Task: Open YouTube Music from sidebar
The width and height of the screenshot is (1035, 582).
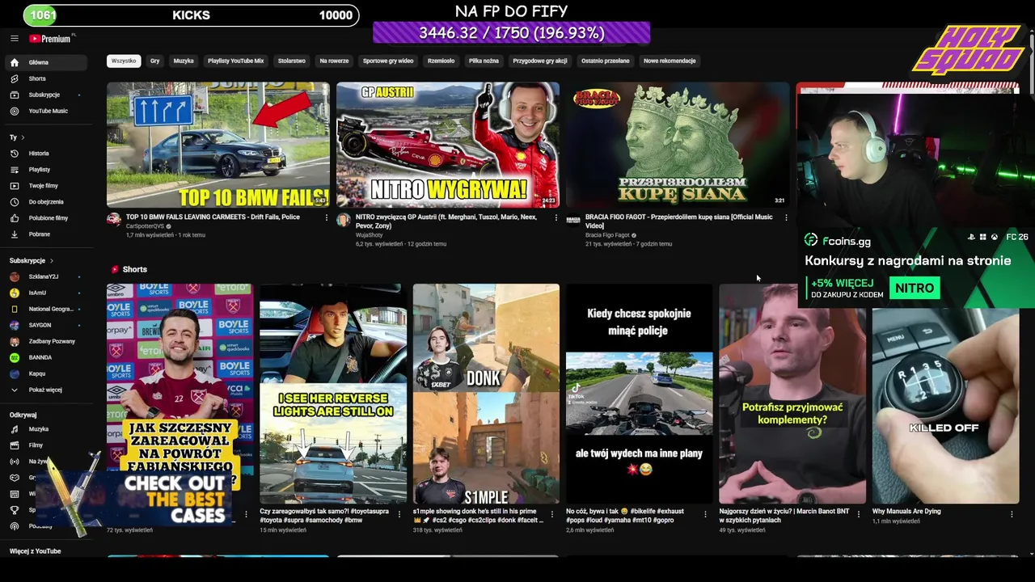Action: (x=45, y=111)
